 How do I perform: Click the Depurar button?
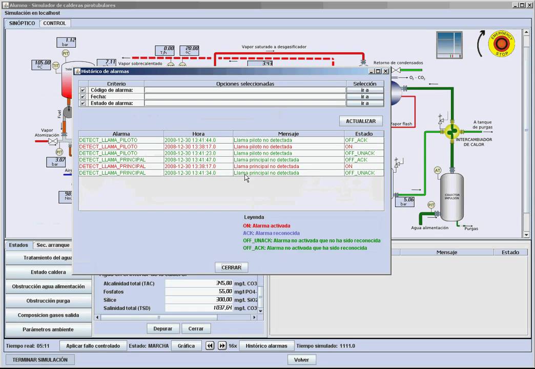coord(163,329)
